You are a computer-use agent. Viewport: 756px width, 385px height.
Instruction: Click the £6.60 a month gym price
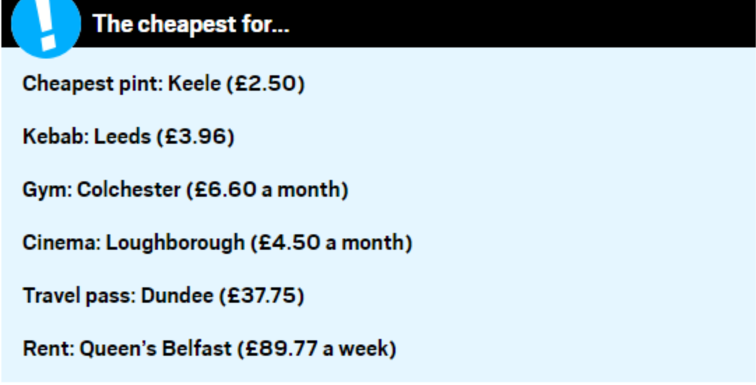[269, 190]
